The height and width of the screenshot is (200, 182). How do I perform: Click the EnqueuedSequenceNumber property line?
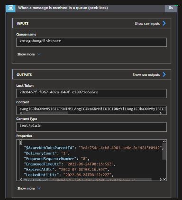(x=56, y=159)
